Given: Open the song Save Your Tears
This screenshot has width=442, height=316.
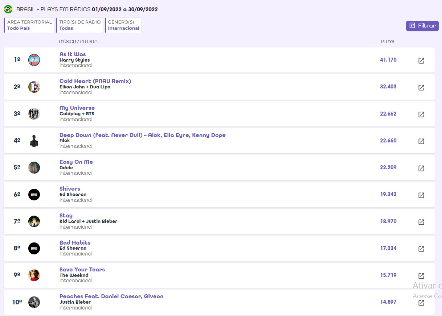Looking at the screenshot, I should point(82,270).
